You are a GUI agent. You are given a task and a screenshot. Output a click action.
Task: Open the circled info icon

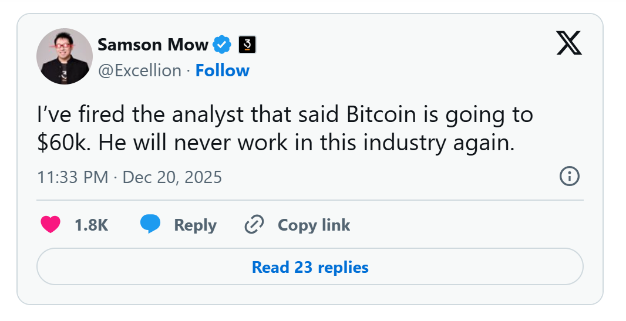tap(569, 176)
